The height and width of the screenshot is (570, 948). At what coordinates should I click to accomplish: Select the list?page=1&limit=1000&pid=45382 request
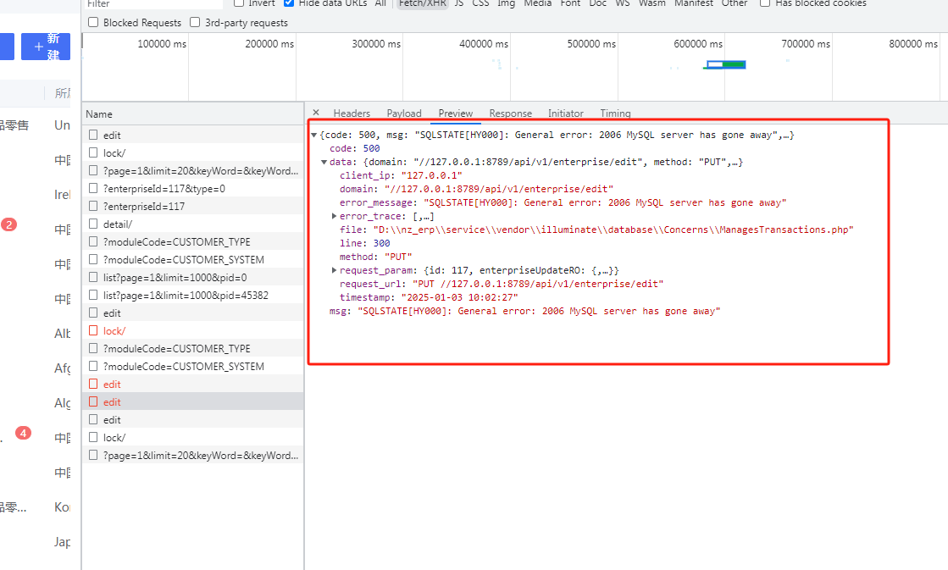(x=193, y=295)
